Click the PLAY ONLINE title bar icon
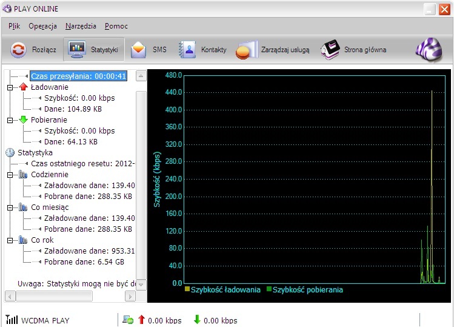Screen dimensions: 454x327 coord(7,8)
